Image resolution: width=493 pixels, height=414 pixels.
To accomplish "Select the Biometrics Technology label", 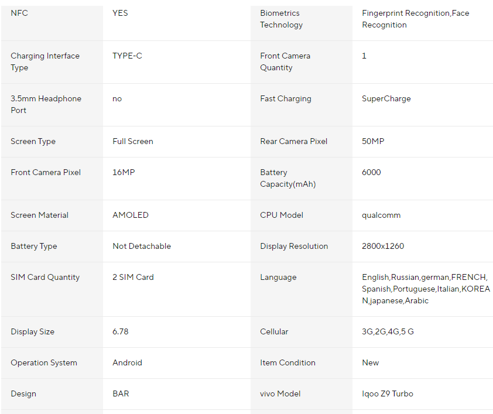I will [x=281, y=19].
